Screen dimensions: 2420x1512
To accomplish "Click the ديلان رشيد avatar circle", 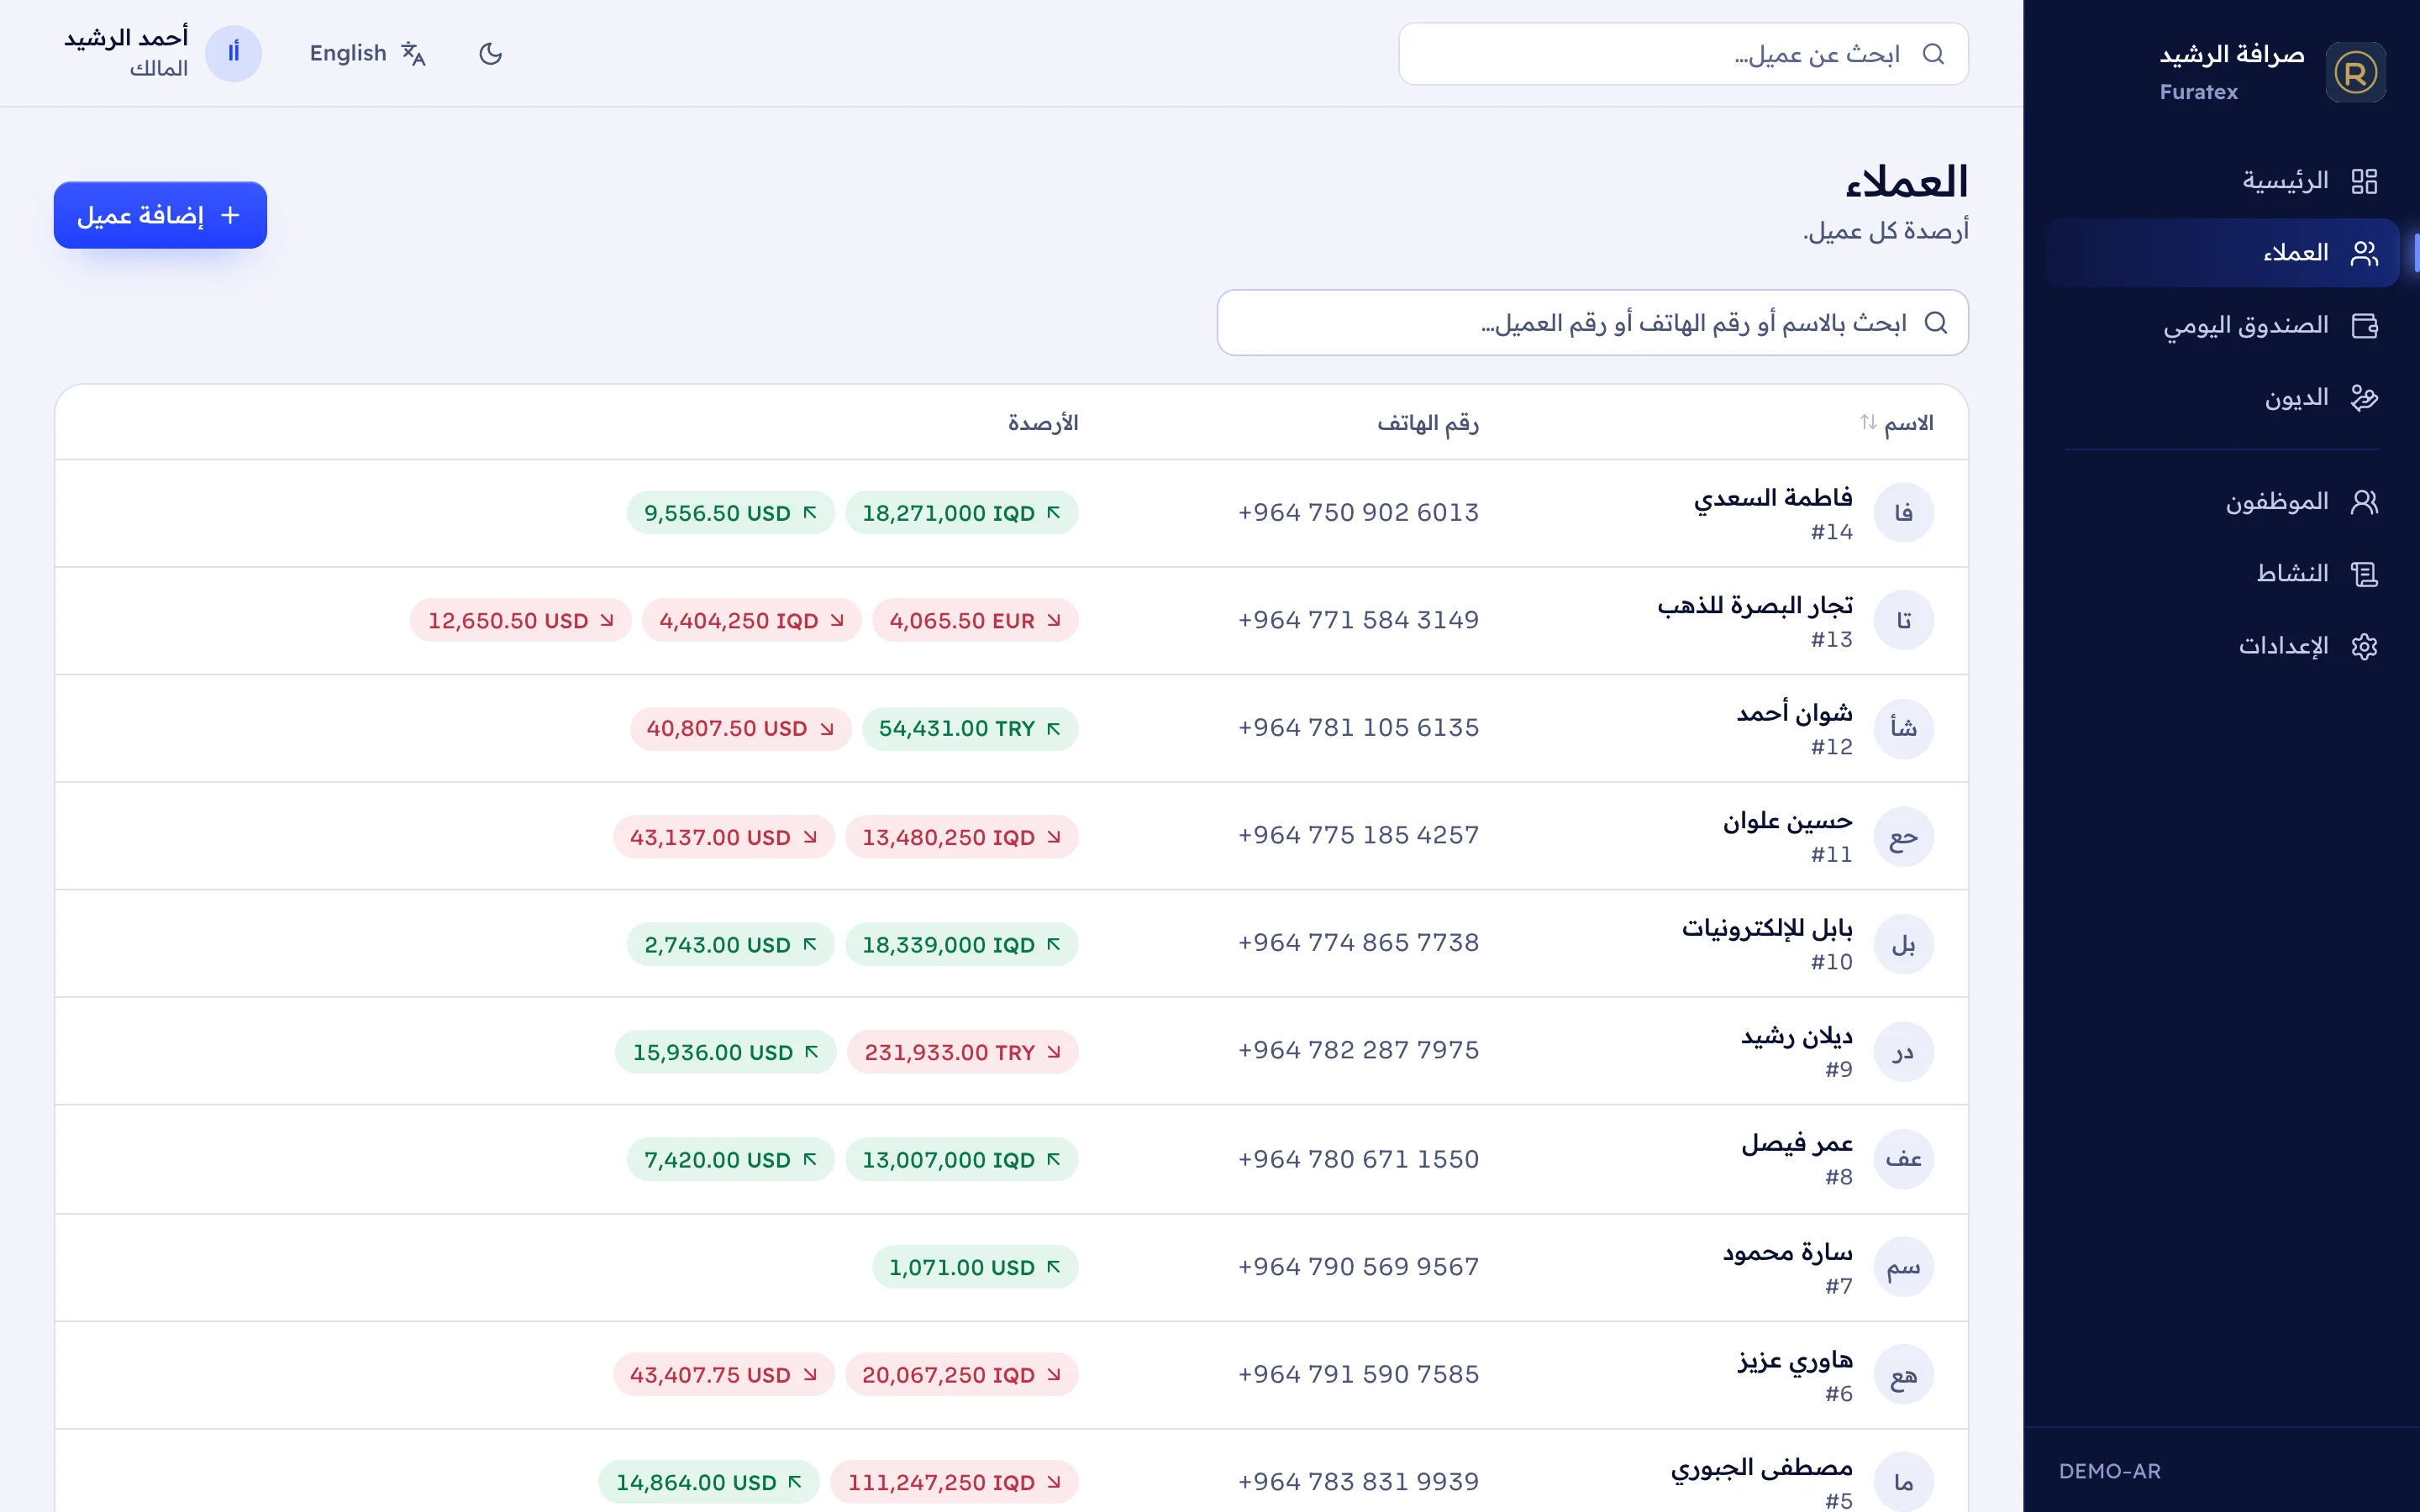I will click(1903, 1052).
